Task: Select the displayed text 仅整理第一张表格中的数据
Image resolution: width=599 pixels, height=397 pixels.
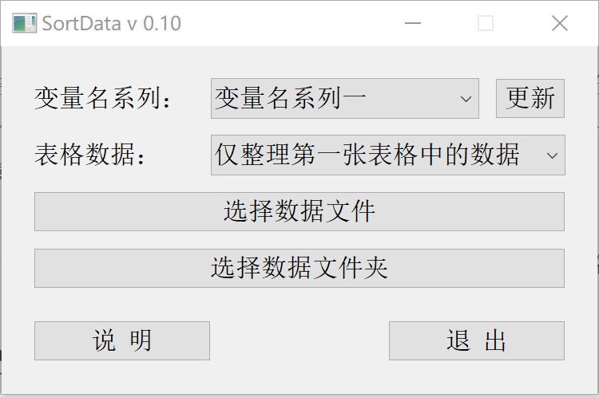Action: click(367, 155)
